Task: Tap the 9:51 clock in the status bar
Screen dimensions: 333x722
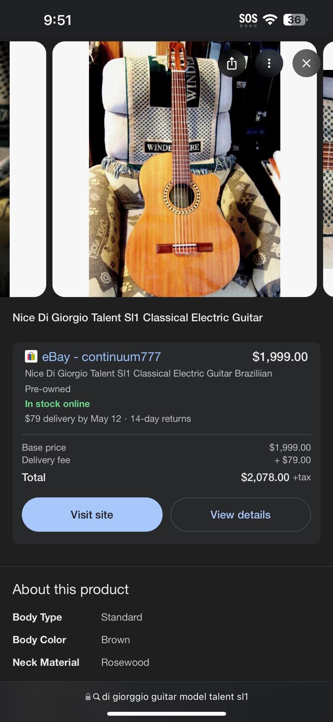Action: [x=57, y=20]
